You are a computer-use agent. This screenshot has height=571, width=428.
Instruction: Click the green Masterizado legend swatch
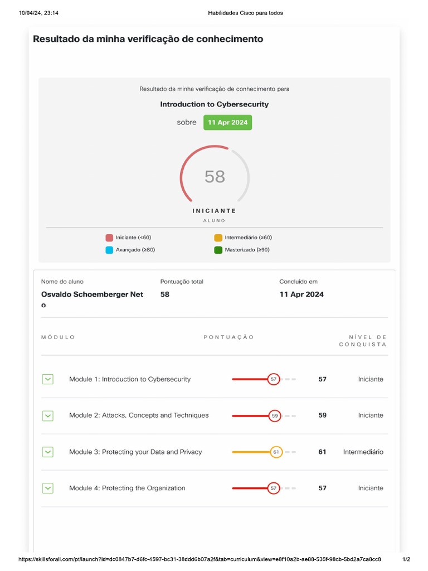pos(218,250)
